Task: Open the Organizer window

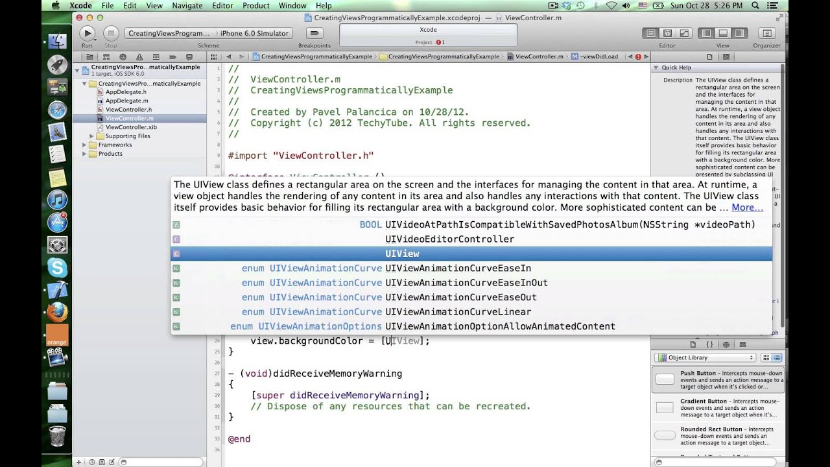Action: coord(767,33)
